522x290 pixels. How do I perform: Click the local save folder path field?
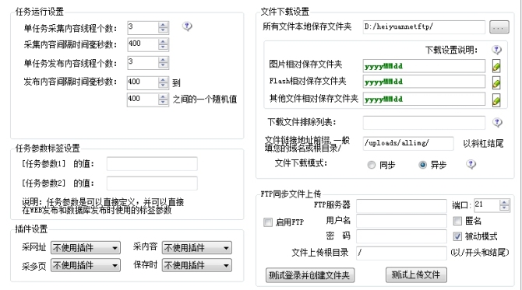424,27
